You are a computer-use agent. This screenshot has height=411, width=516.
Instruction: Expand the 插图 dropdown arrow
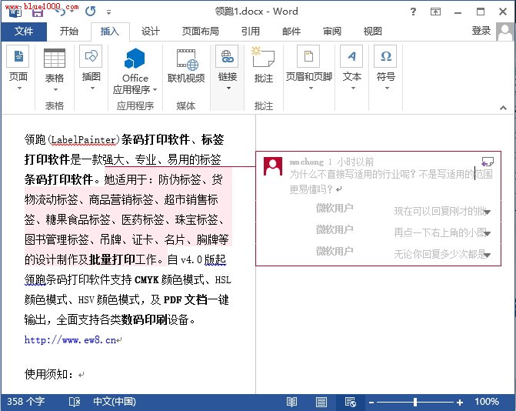click(92, 89)
